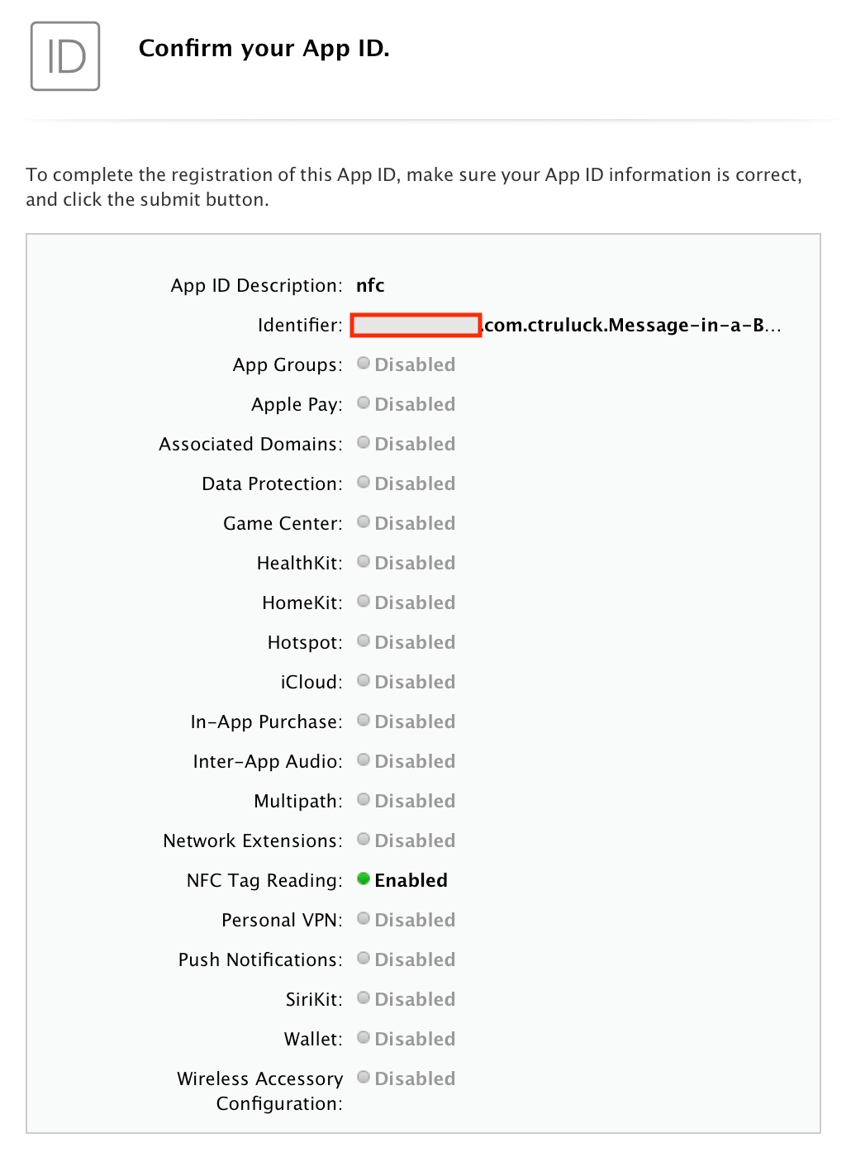The height and width of the screenshot is (1157, 851).
Task: Click the Data Protection Disabled text
Action: [x=415, y=483]
